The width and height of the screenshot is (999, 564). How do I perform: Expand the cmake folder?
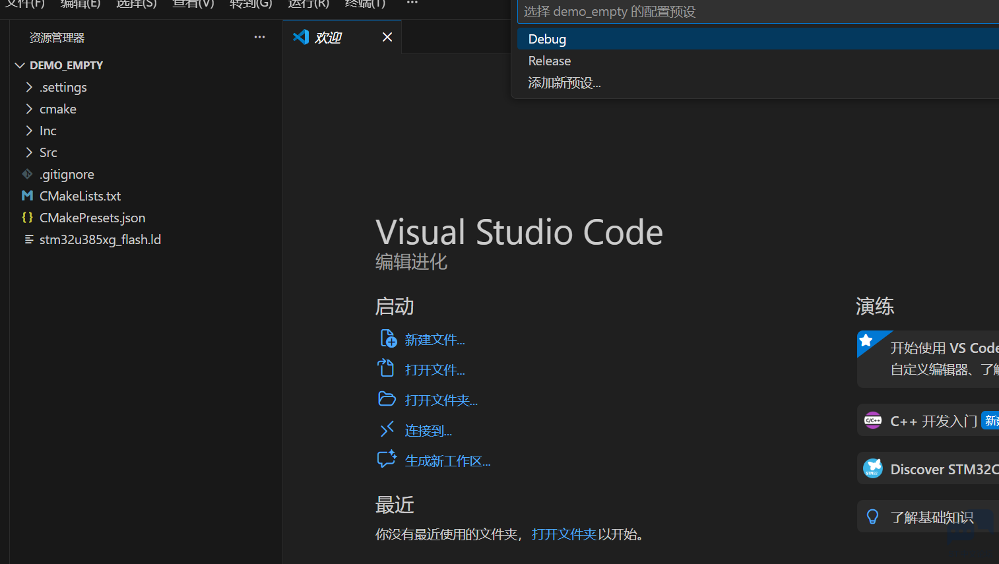pos(29,109)
